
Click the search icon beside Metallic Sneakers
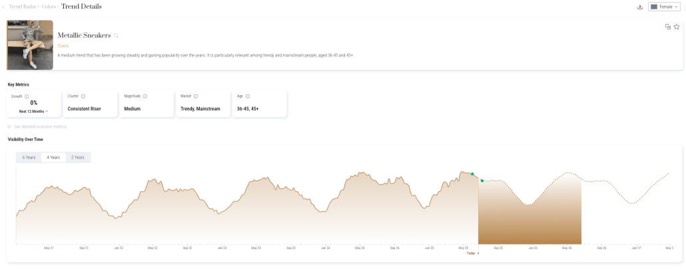[x=116, y=35]
